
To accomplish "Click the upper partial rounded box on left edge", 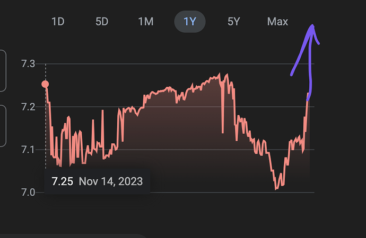I will [x=3, y=71].
